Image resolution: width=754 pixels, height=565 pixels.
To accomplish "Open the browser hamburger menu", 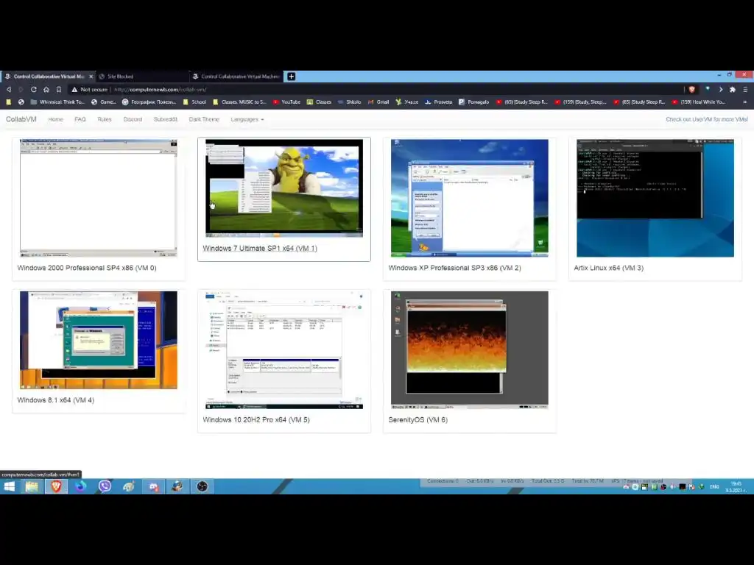I will (x=745, y=89).
